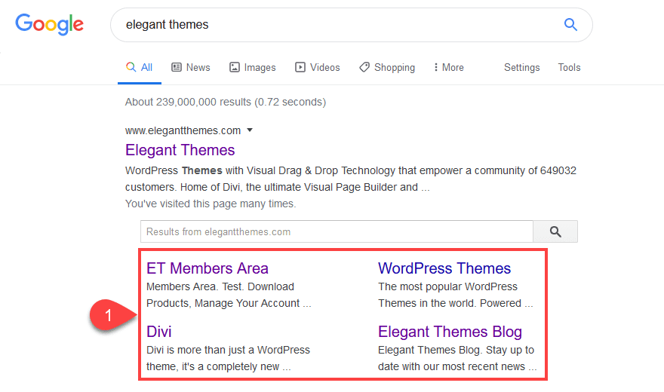
Task: Switch to the News tab
Action: (191, 67)
